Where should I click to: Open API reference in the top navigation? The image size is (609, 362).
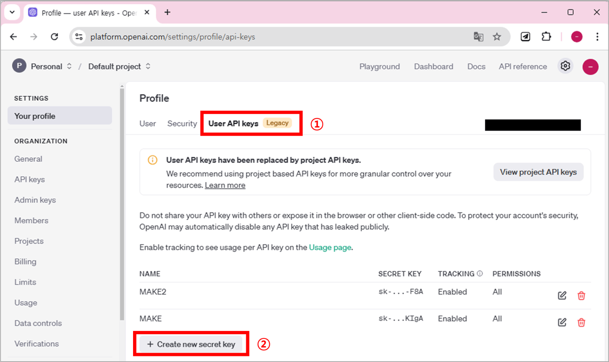[x=523, y=66]
